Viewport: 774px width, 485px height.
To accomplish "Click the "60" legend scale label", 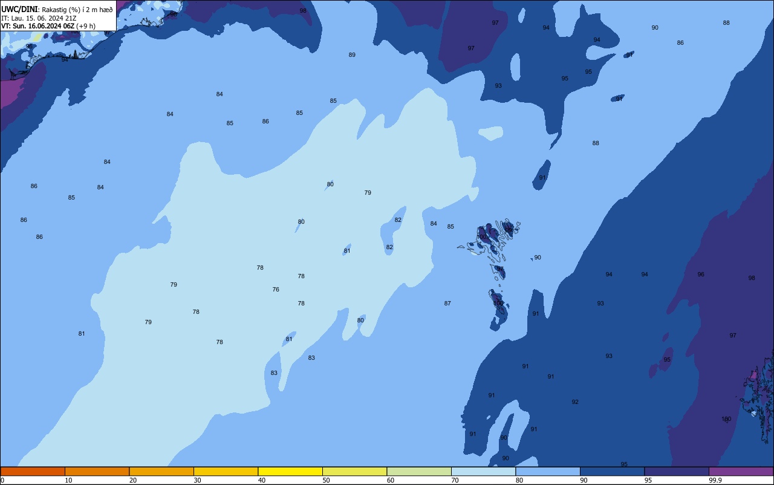I will [x=391, y=480].
